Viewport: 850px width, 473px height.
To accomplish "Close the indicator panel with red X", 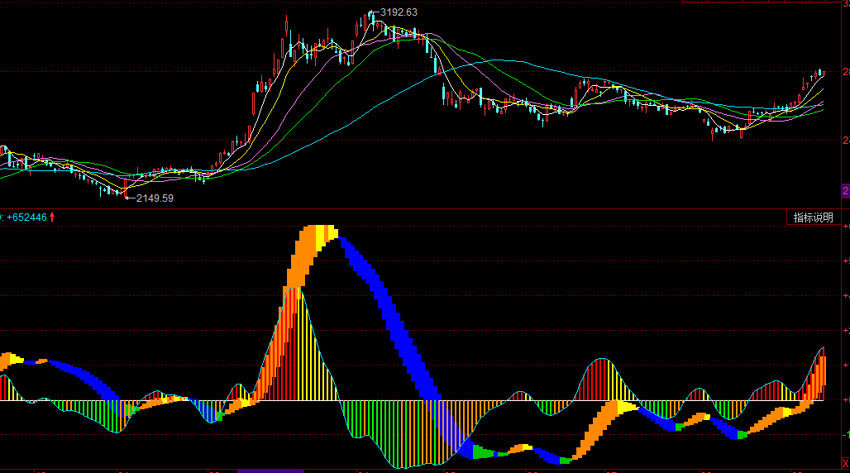I will coord(845,462).
